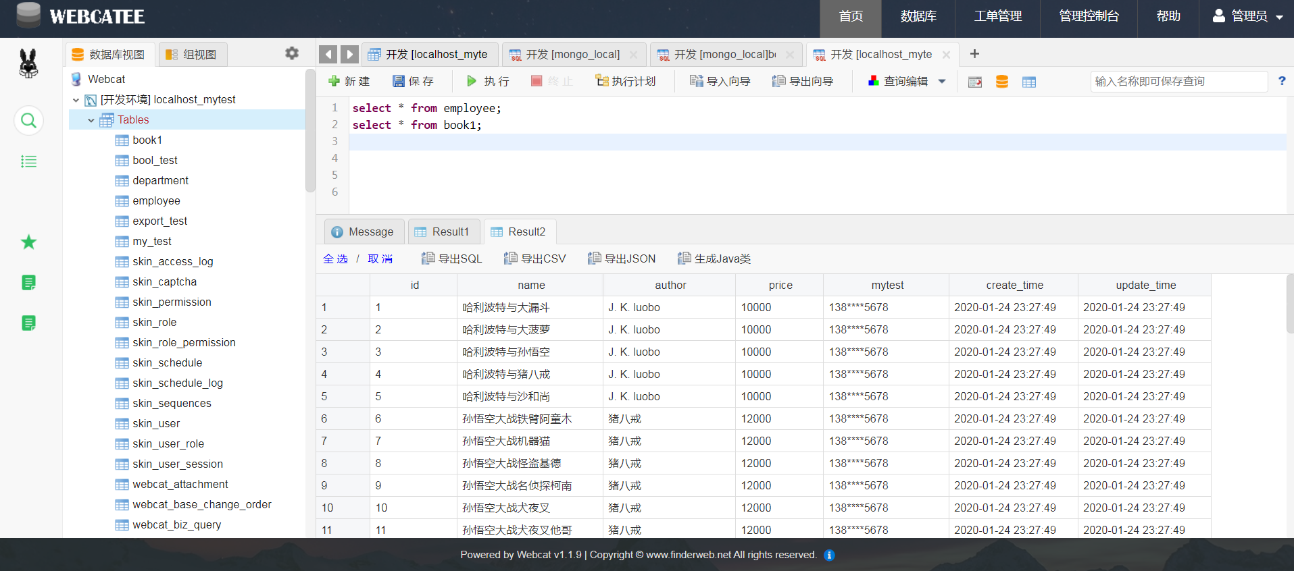Select skin_schedule_log table

178,383
